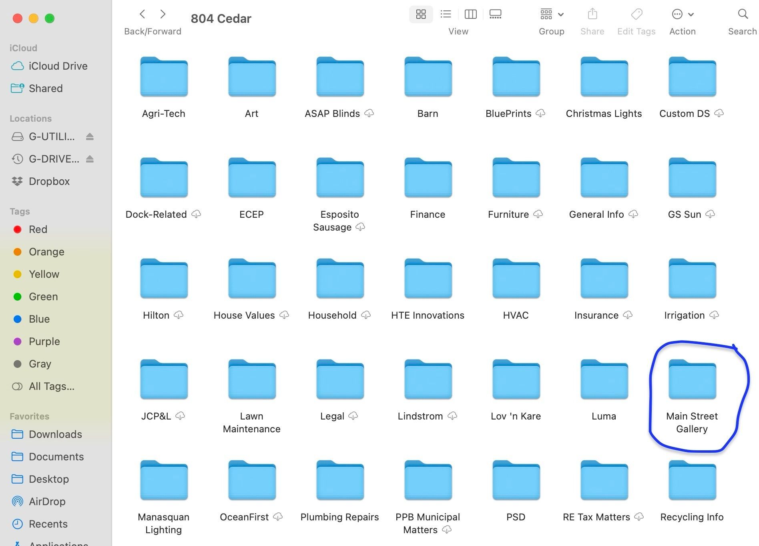This screenshot has height=546, width=759.
Task: Select the Red tag swatch
Action: 17,229
